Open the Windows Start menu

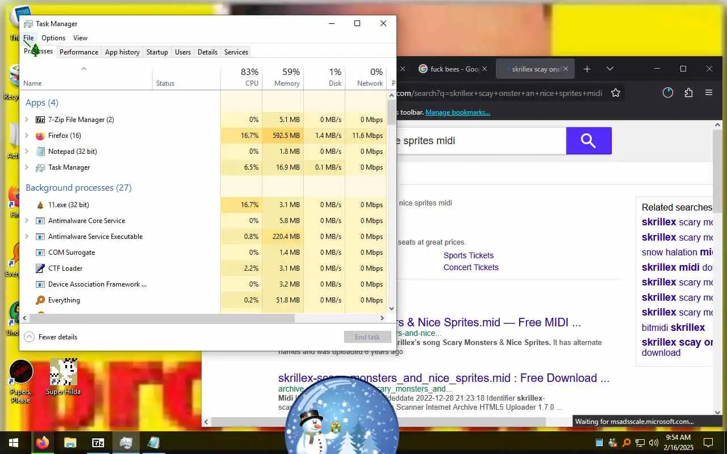tap(14, 443)
